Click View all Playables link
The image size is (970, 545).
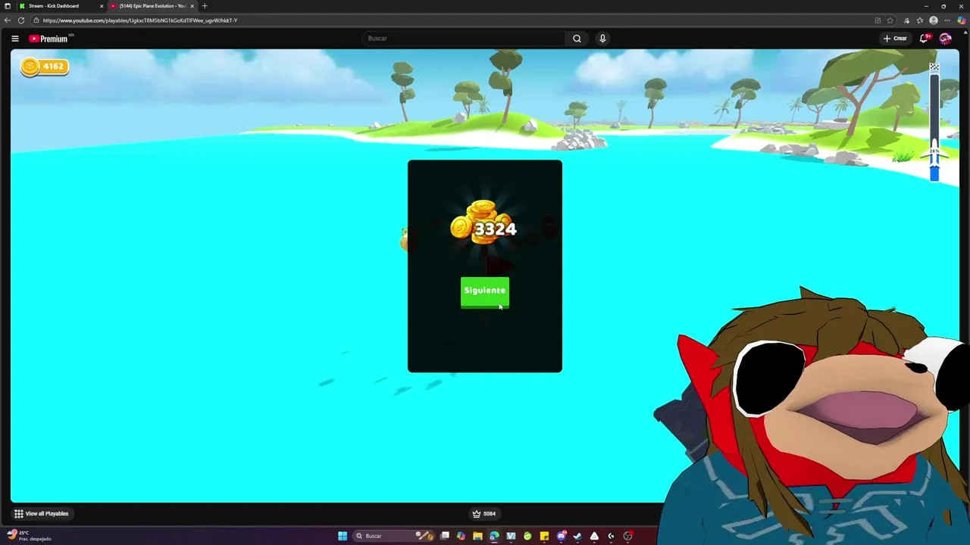pos(42,514)
